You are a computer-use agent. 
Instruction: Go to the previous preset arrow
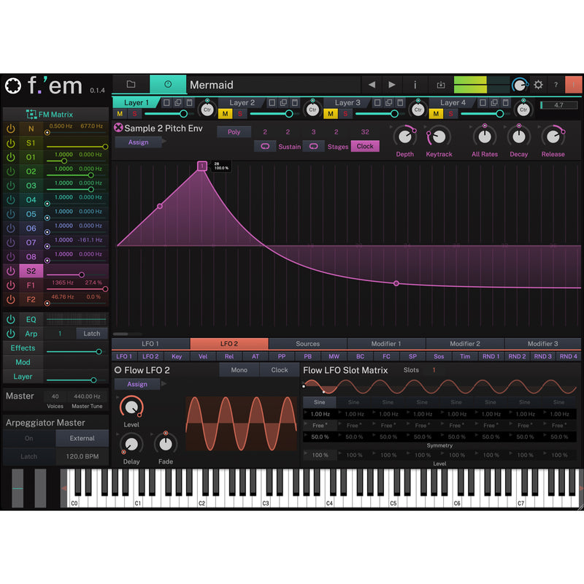[372, 85]
